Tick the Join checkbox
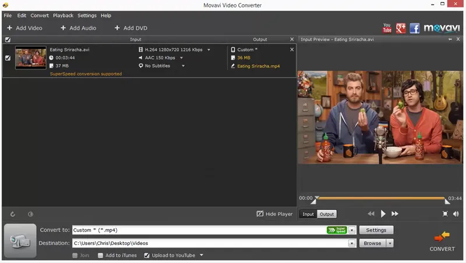The height and width of the screenshot is (263, 466). tap(75, 255)
